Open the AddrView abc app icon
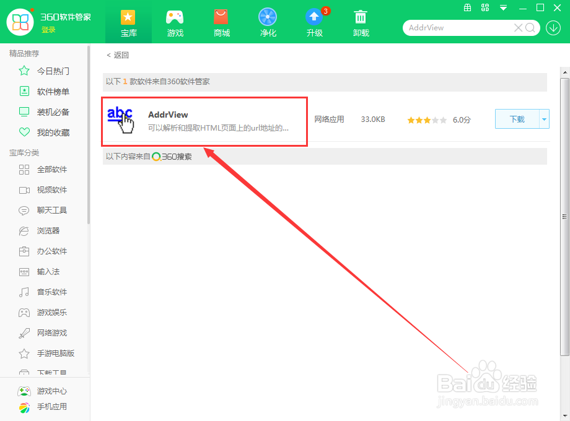The width and height of the screenshot is (570, 421). [121, 119]
